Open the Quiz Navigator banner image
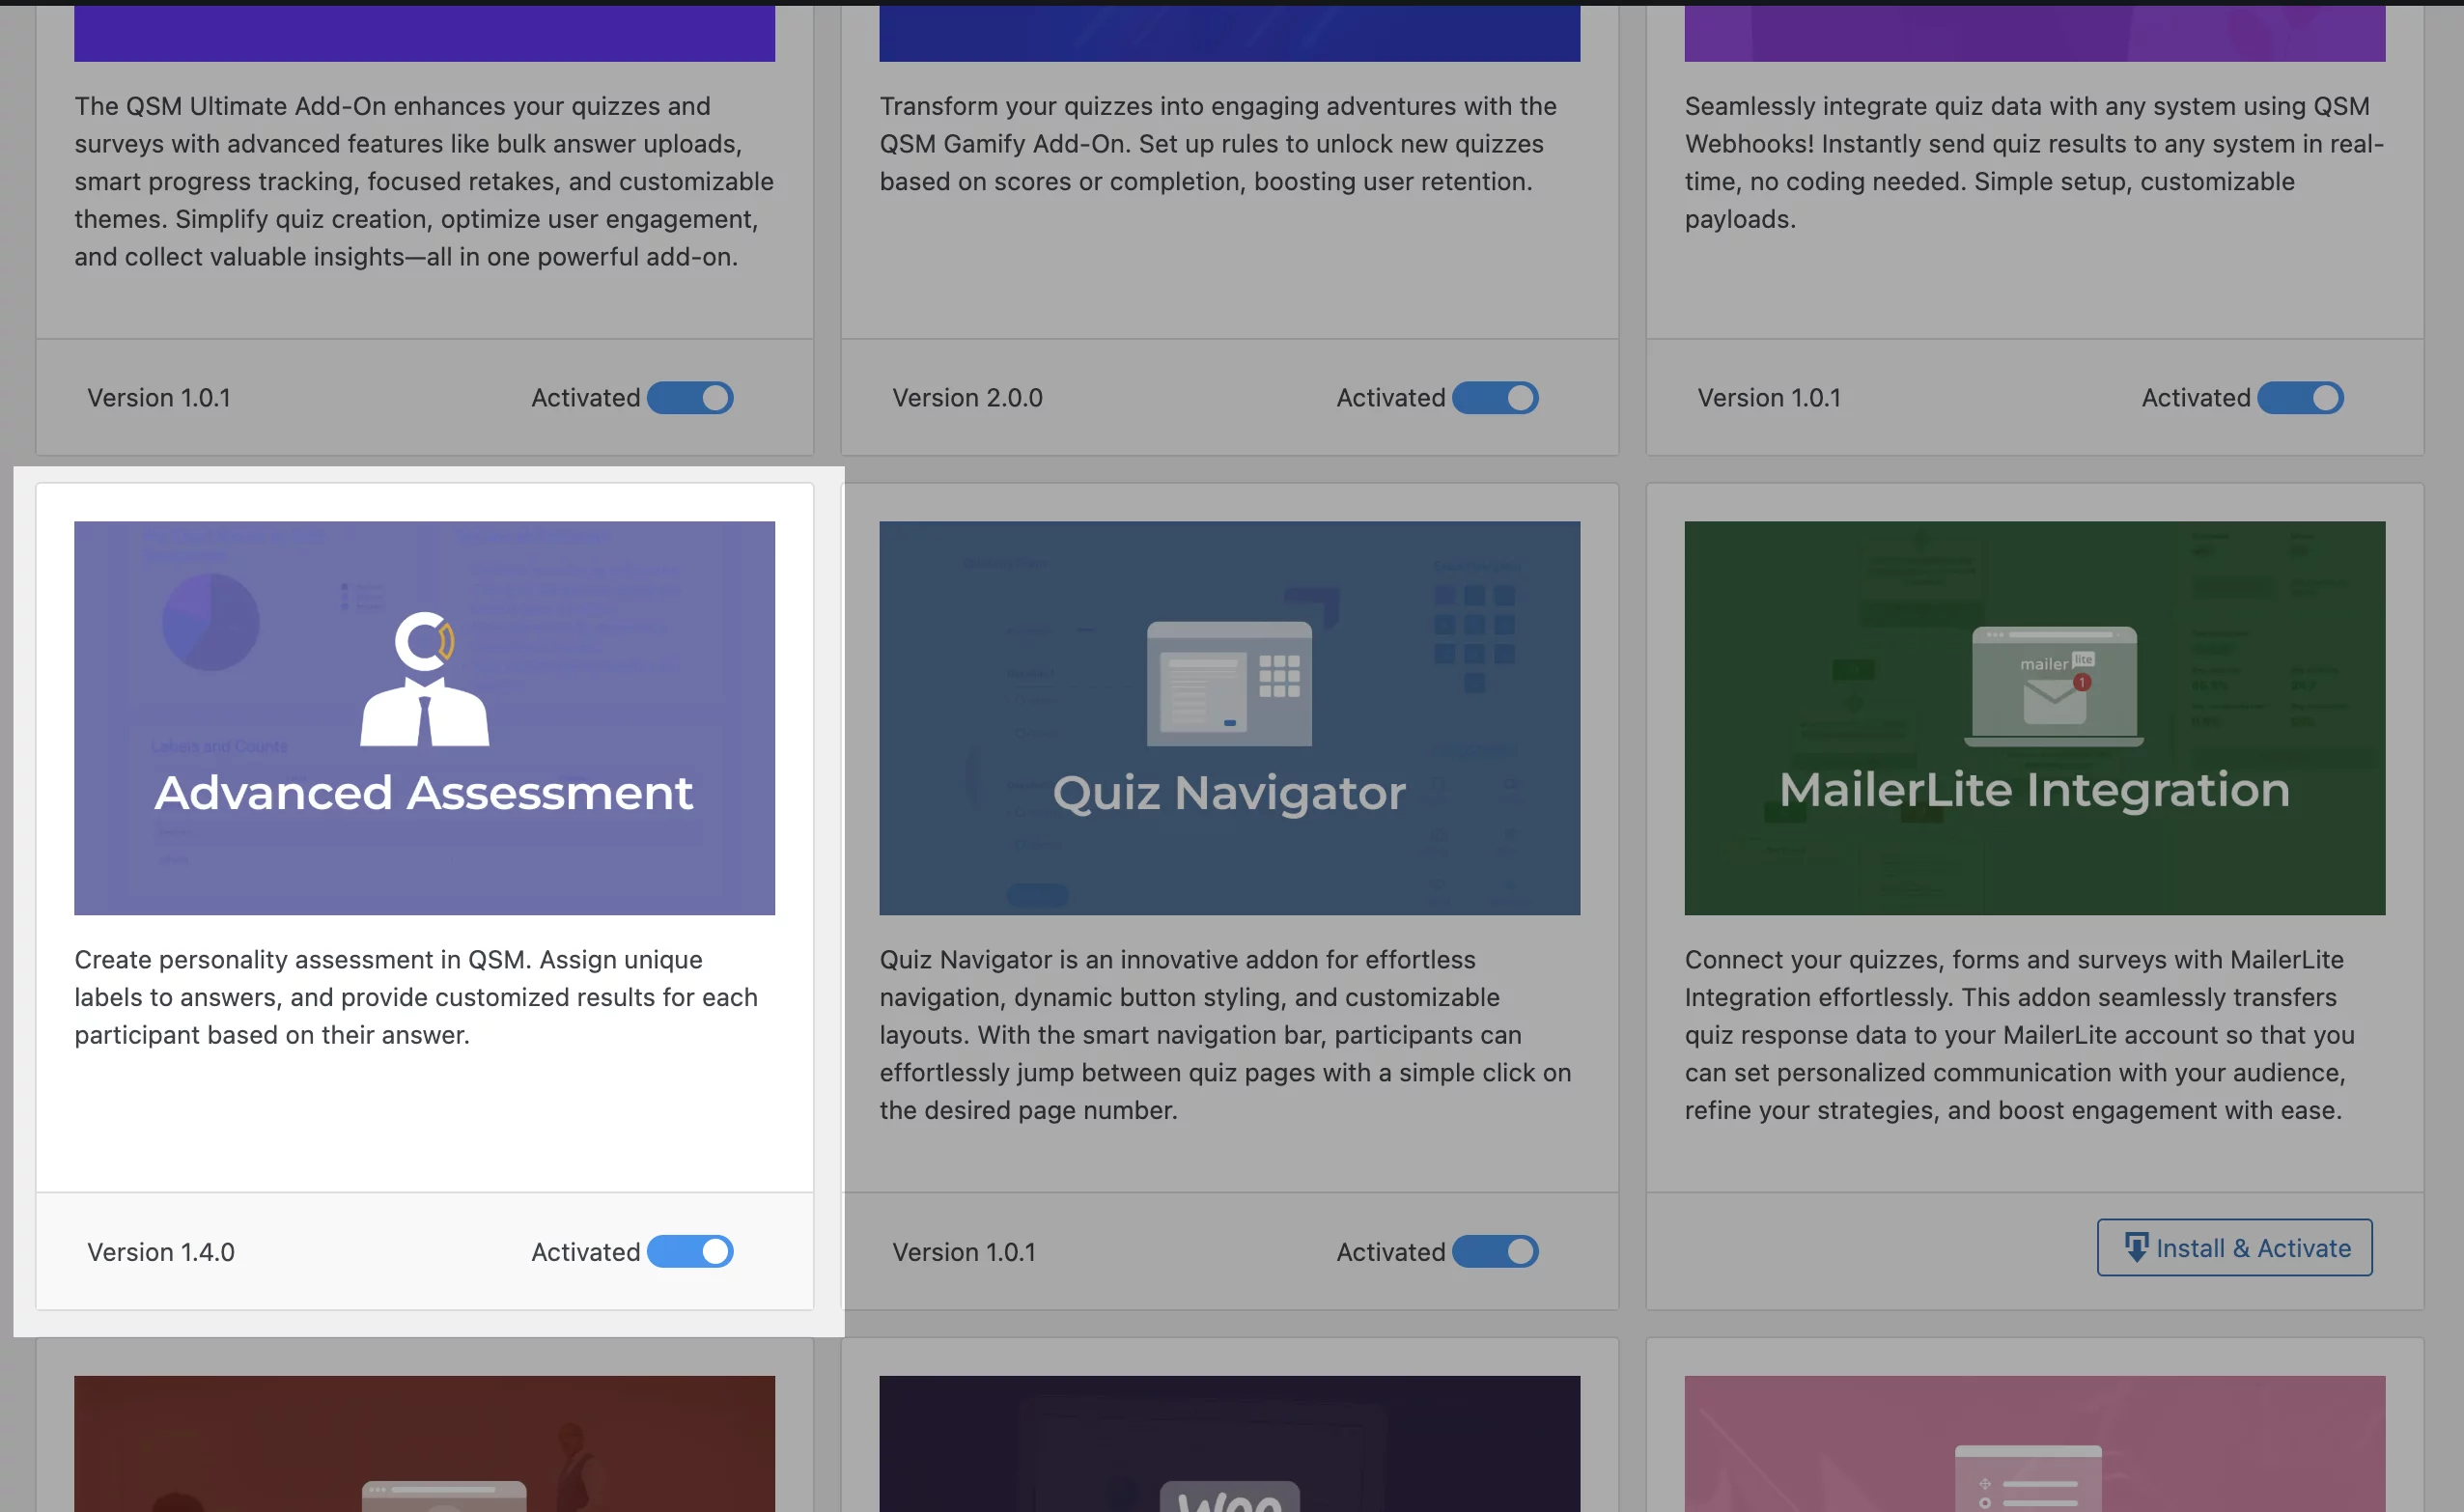The image size is (2464, 1512). tap(1229, 717)
